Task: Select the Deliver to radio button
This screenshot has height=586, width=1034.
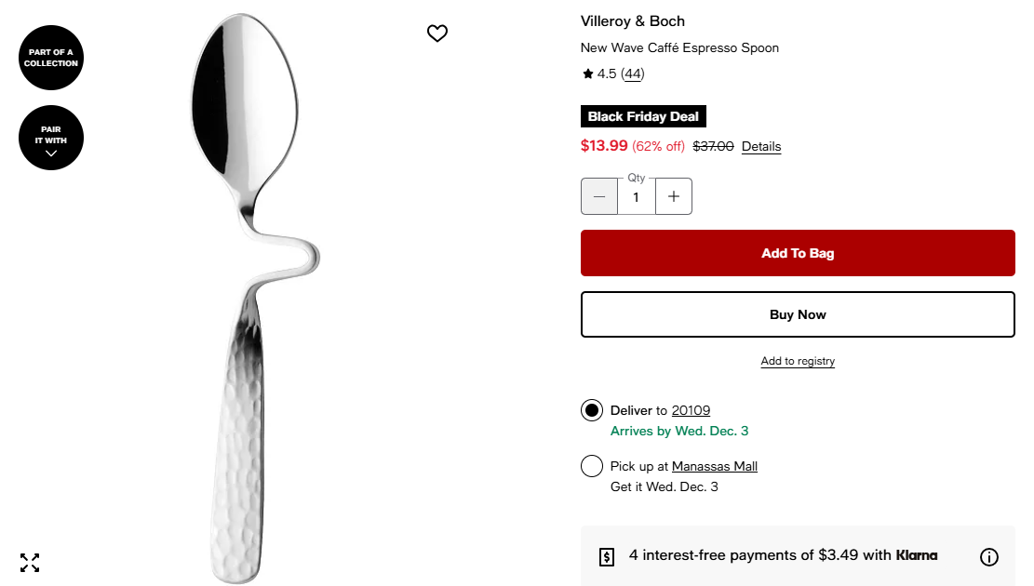Action: pos(592,410)
